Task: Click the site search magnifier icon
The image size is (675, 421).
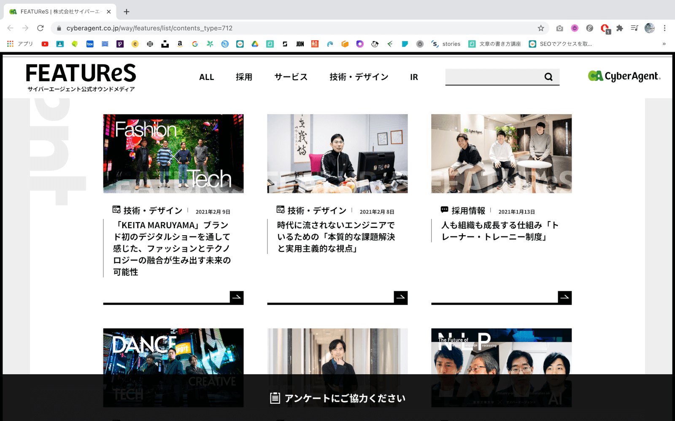Action: (x=548, y=77)
